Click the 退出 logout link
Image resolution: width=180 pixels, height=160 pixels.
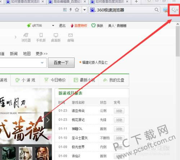[x=62, y=26]
